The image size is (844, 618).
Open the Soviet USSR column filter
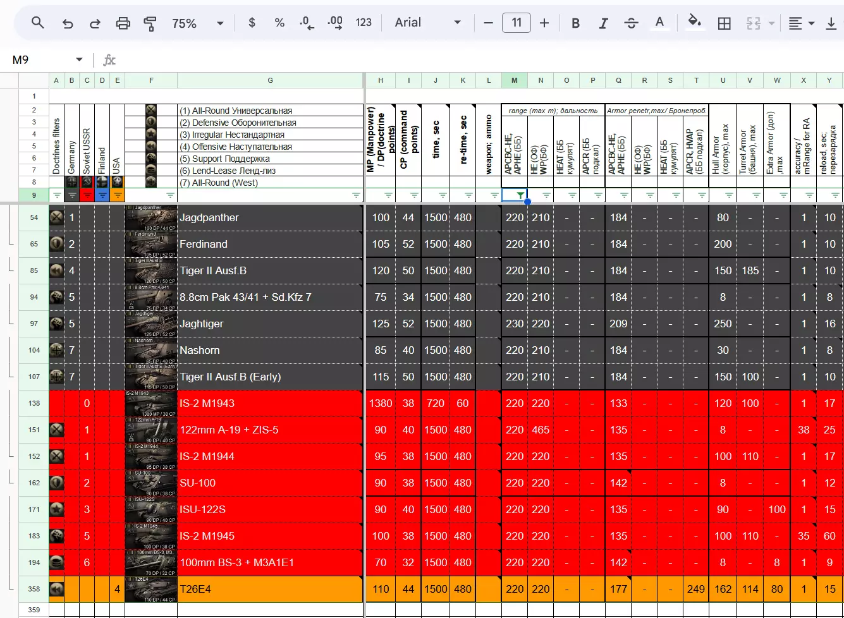(x=87, y=195)
